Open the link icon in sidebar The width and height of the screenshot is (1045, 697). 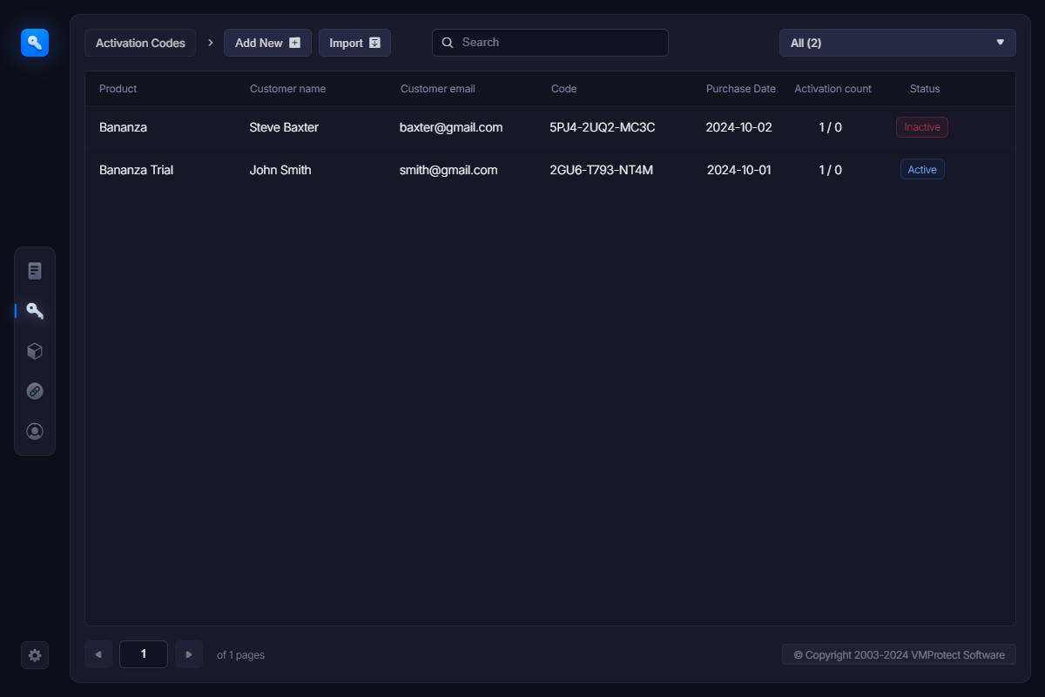click(x=35, y=391)
